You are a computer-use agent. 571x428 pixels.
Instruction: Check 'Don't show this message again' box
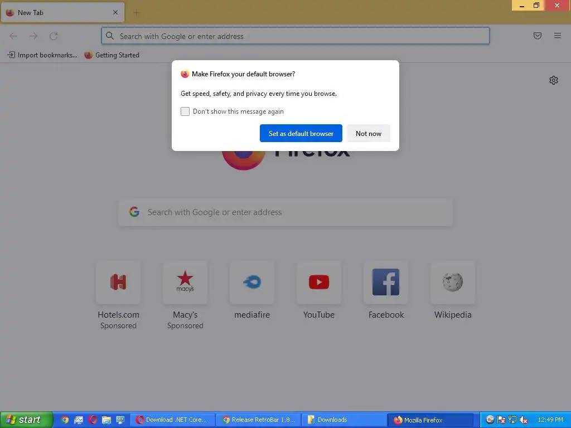pos(185,111)
